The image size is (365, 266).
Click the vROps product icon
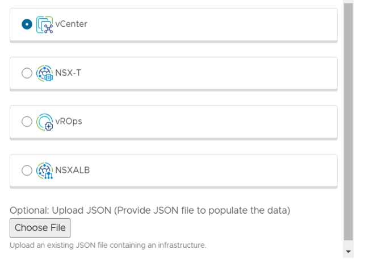(44, 122)
